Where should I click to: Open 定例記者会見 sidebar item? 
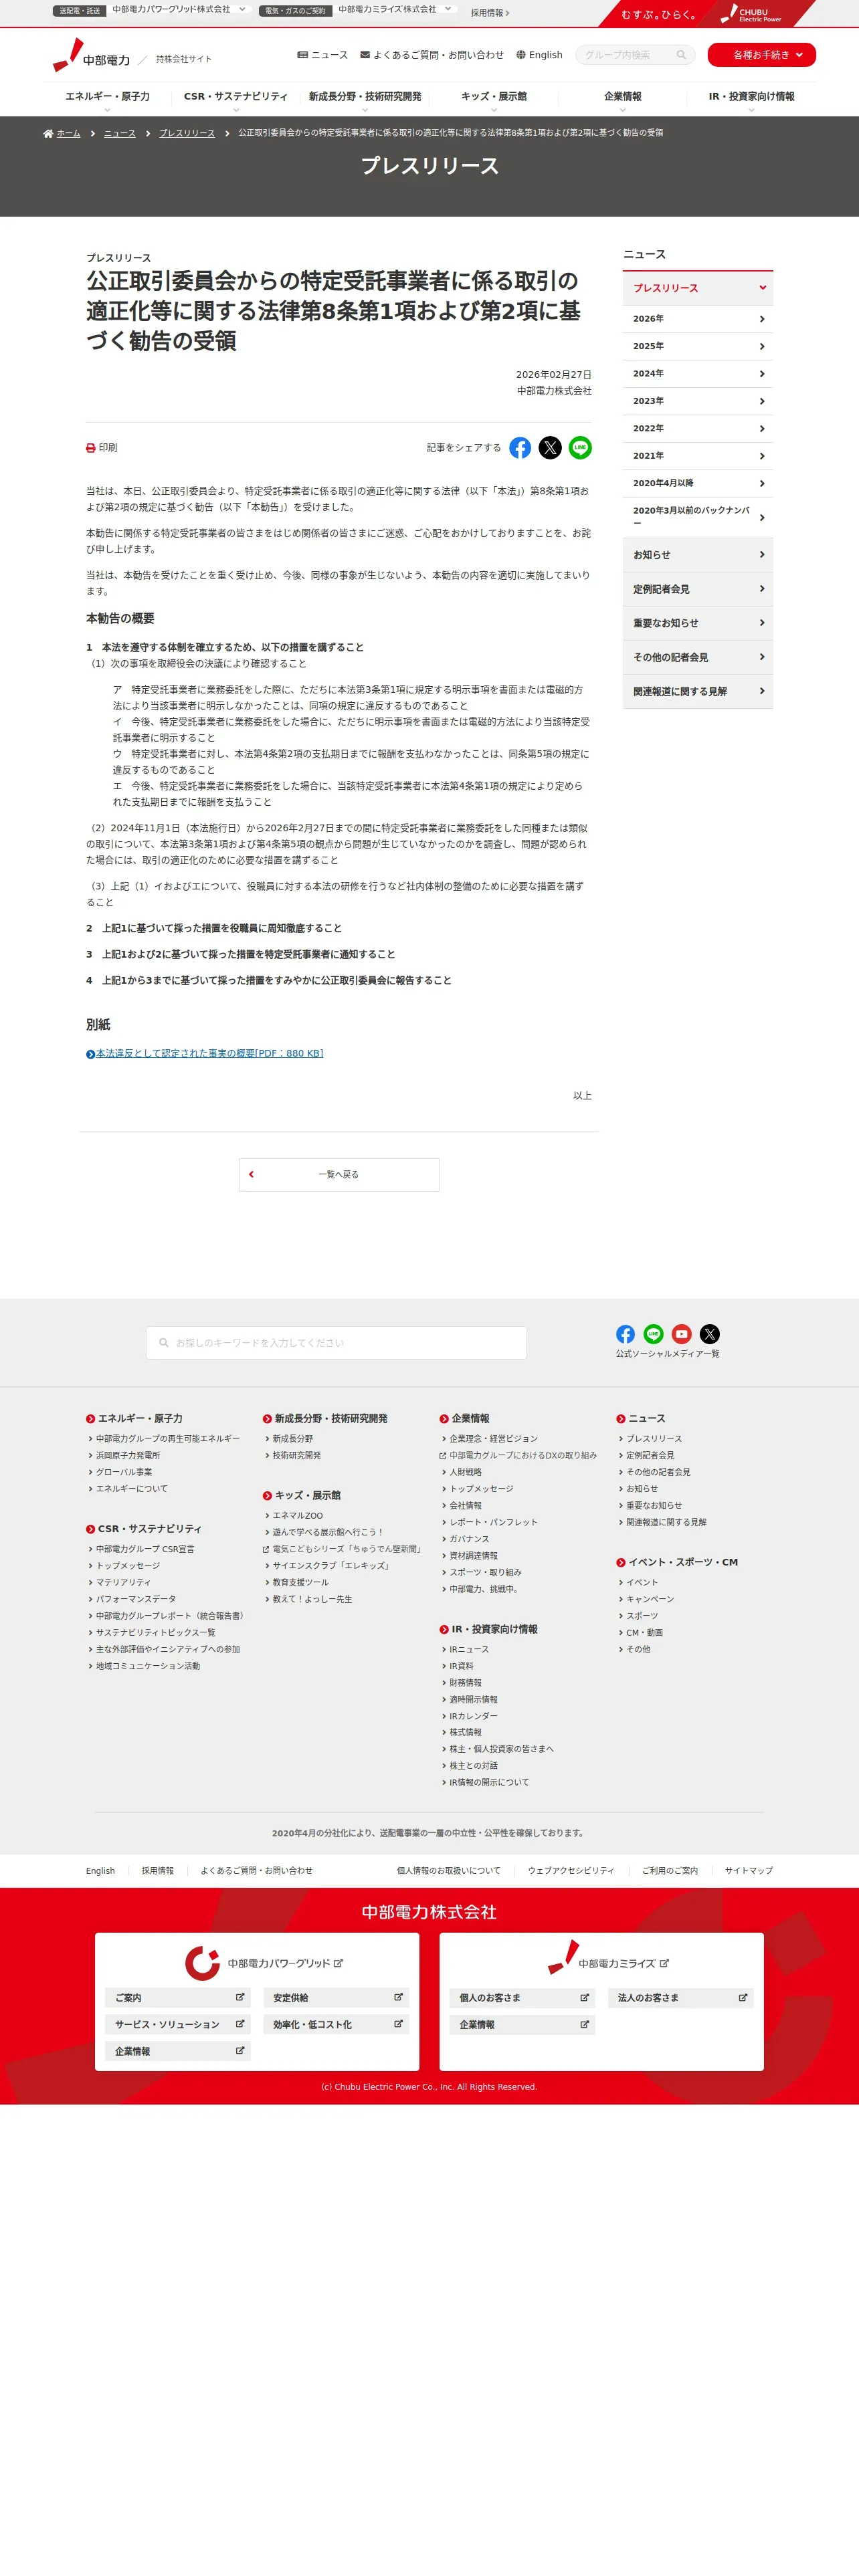[x=697, y=589]
